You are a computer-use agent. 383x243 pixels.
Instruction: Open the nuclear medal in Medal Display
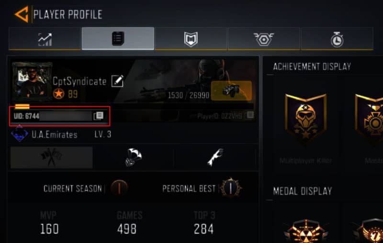(305, 232)
